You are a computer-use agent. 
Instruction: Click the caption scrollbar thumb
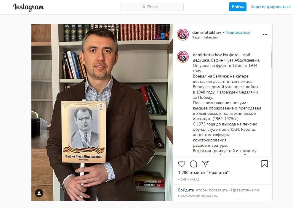coord(271,59)
